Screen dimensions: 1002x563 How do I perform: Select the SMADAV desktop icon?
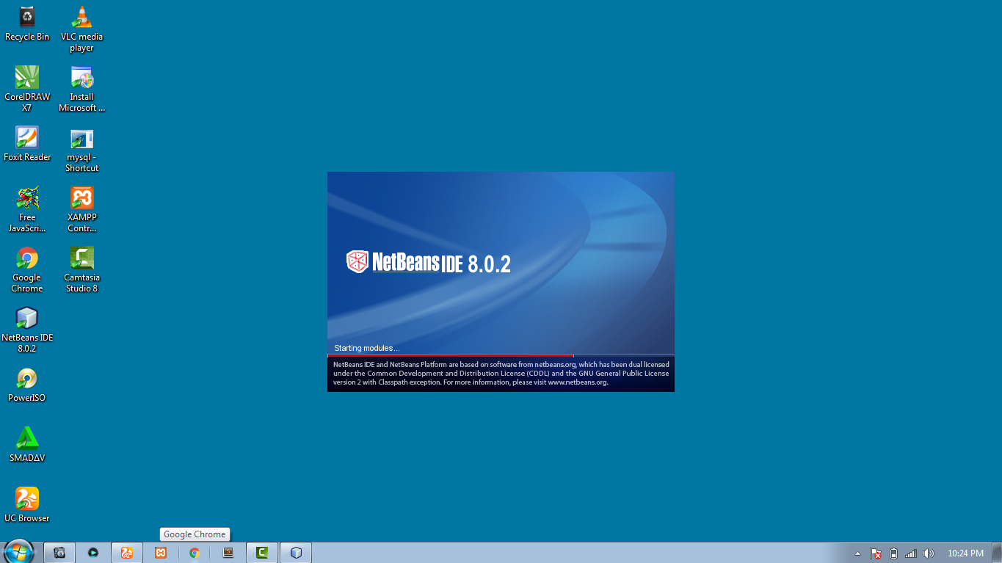[x=27, y=445]
